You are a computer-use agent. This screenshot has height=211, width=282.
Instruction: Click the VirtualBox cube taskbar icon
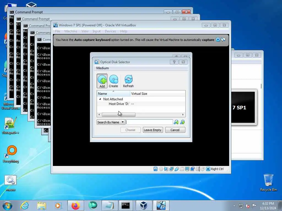[x=144, y=206]
